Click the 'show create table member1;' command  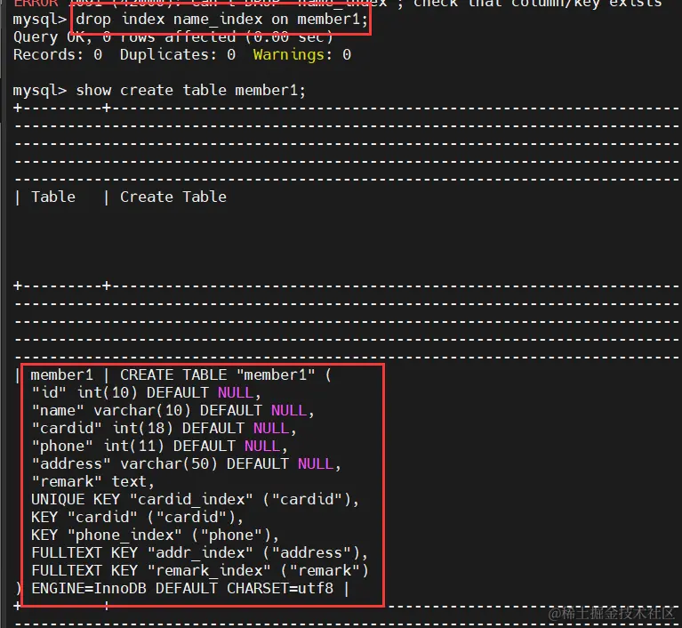(x=191, y=91)
